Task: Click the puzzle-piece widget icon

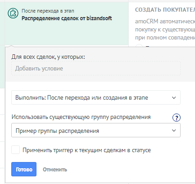Action: (13, 13)
